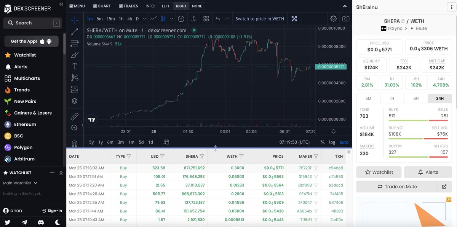
Task: Open Gainers & Losers in the sidebar
Action: [28, 113]
